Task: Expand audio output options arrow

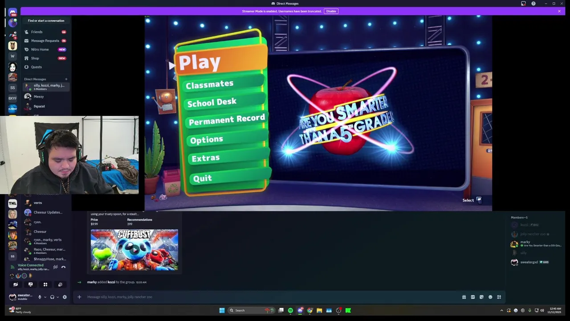Action: [57, 297]
